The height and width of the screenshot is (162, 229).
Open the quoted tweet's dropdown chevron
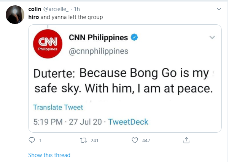pos(212,37)
